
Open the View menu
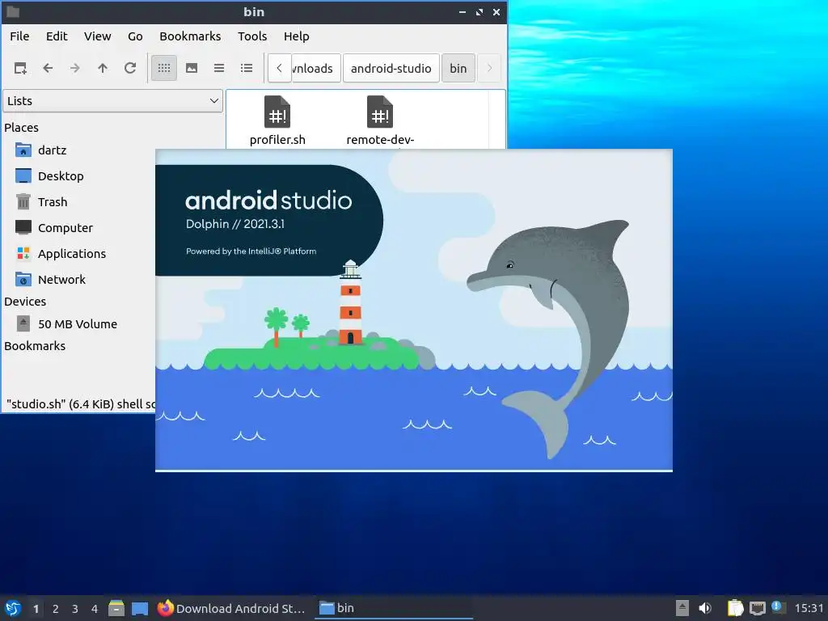point(98,36)
